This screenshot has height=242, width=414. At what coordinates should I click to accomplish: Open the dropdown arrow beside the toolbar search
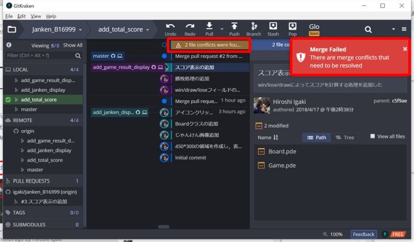pyautogui.click(x=393, y=29)
